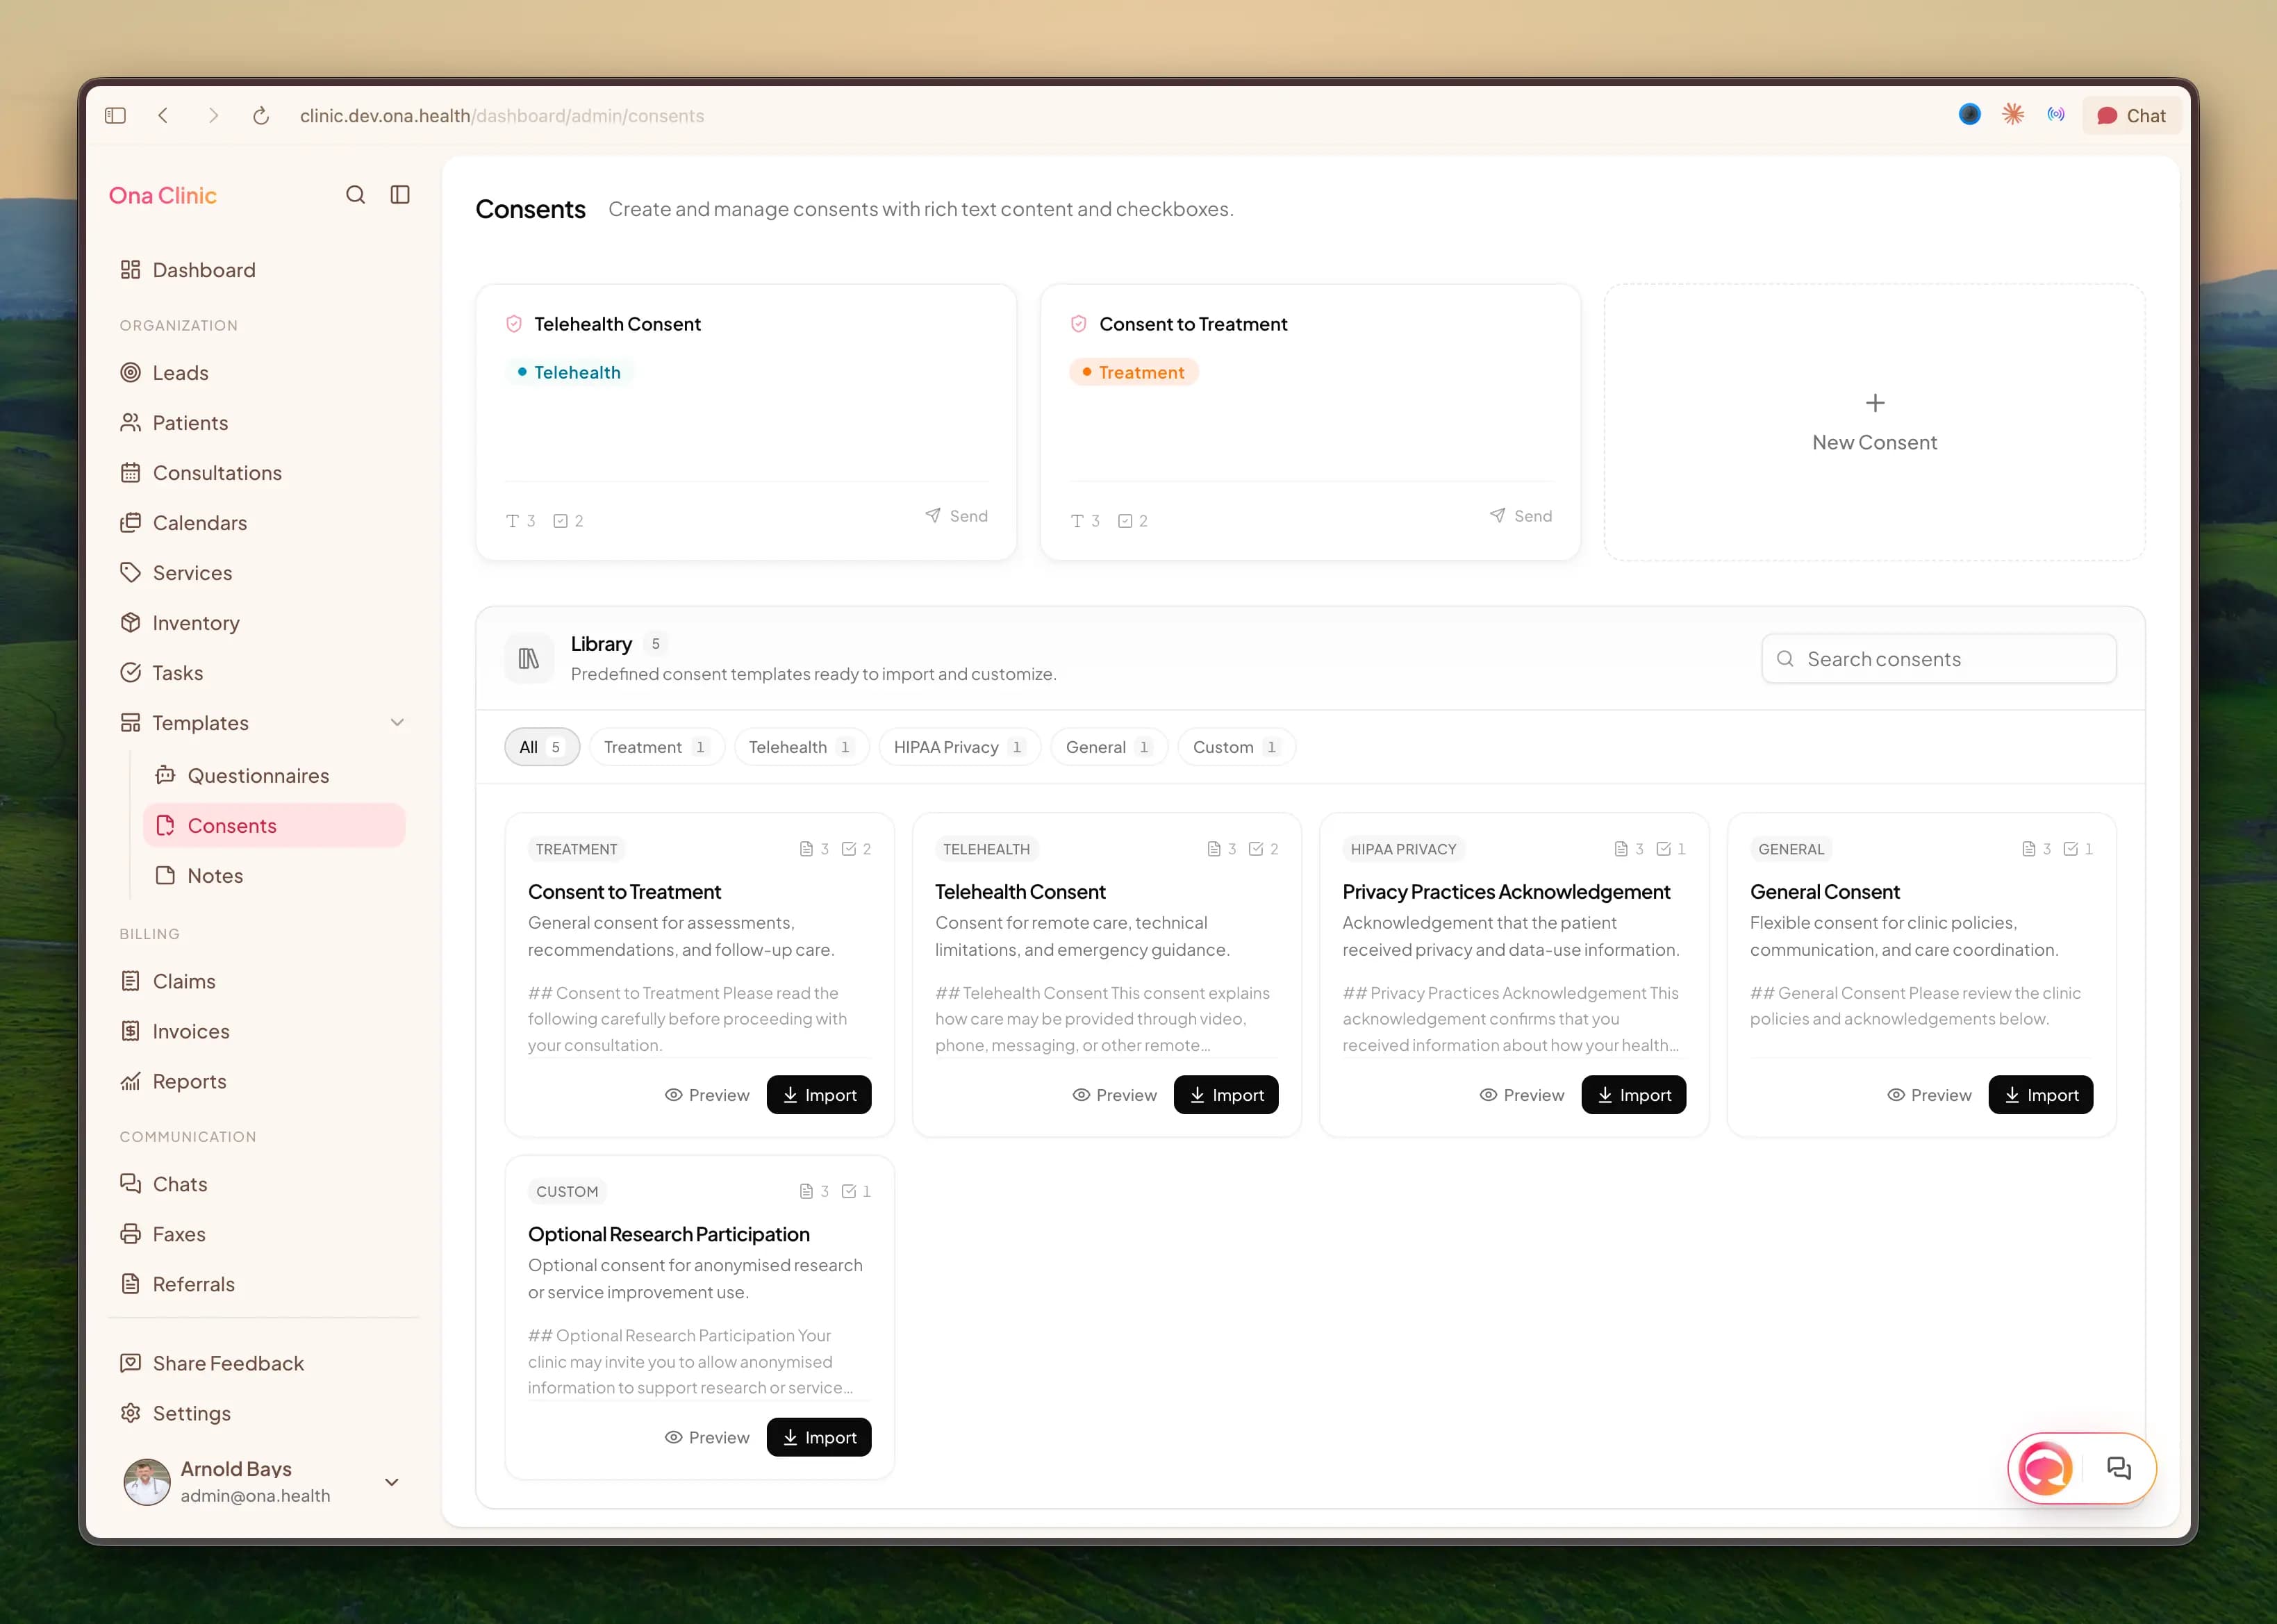Send the Consent to Treatment form

click(1520, 516)
